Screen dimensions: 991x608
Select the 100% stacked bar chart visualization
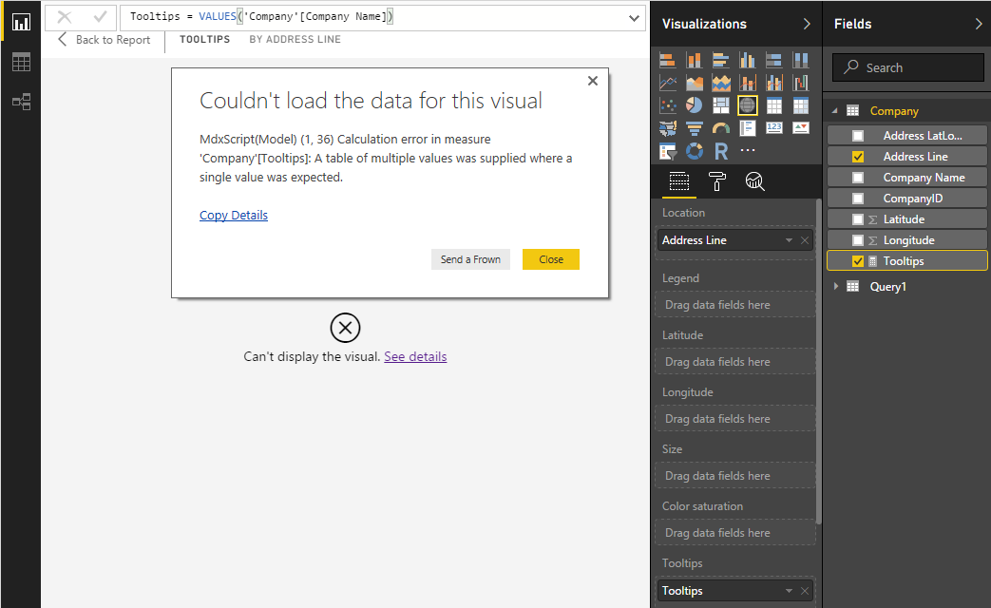point(774,60)
